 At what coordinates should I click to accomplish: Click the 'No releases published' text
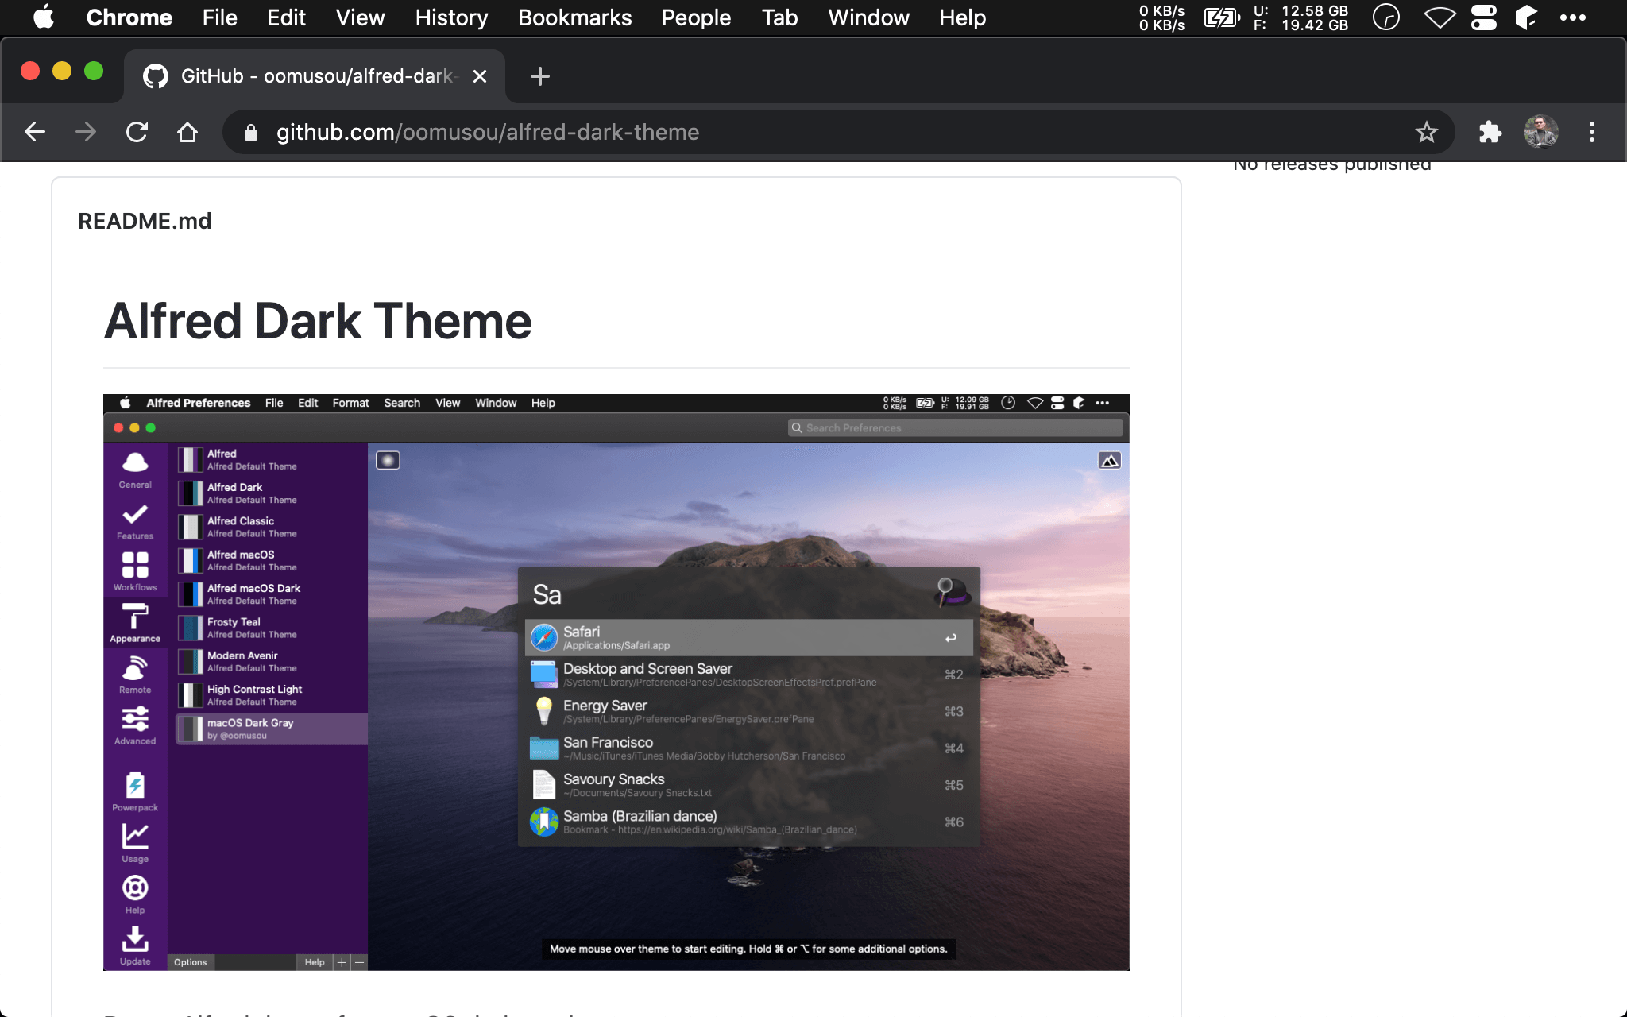[x=1331, y=165]
